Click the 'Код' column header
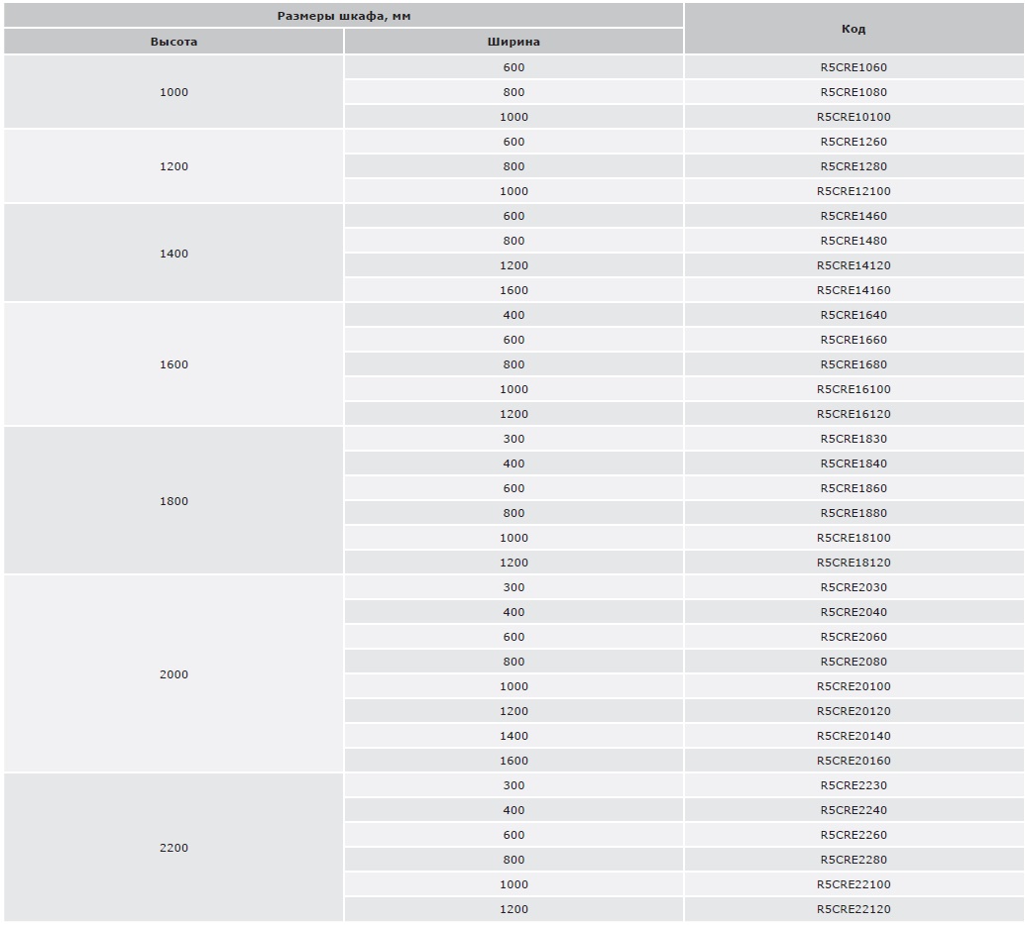This screenshot has height=925, width=1025. [x=854, y=29]
